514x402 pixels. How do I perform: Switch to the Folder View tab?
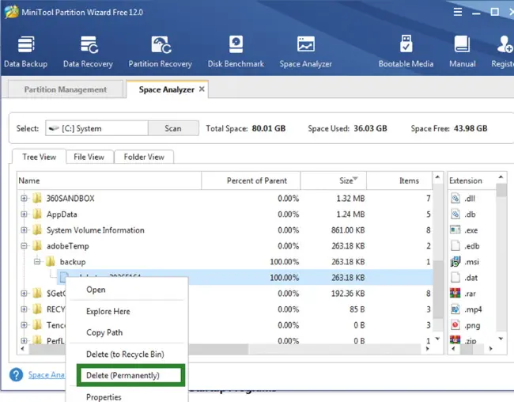tap(144, 157)
